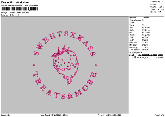Select 'Wilcom EmbroideryStudio – Level 3 Advanced' text
The width and height of the screenshot is (165, 117).
20,6
